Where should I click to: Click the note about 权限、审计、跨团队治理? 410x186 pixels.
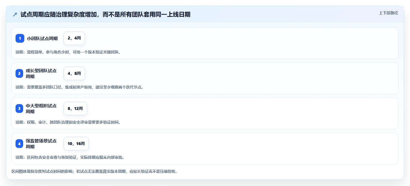68,122
